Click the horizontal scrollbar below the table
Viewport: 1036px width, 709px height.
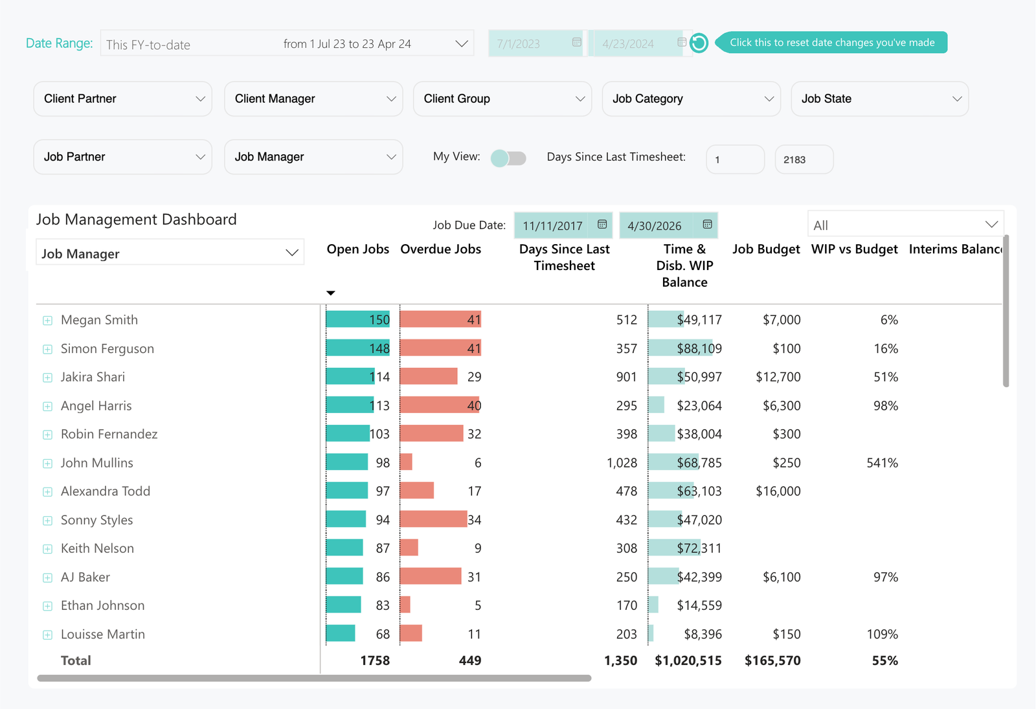pyautogui.click(x=314, y=678)
